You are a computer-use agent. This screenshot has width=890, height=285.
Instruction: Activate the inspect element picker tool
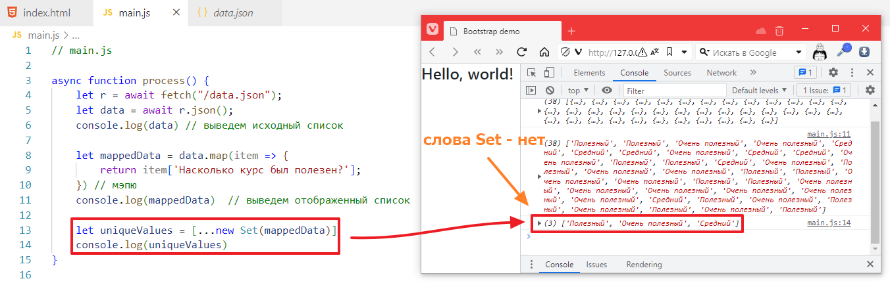532,73
